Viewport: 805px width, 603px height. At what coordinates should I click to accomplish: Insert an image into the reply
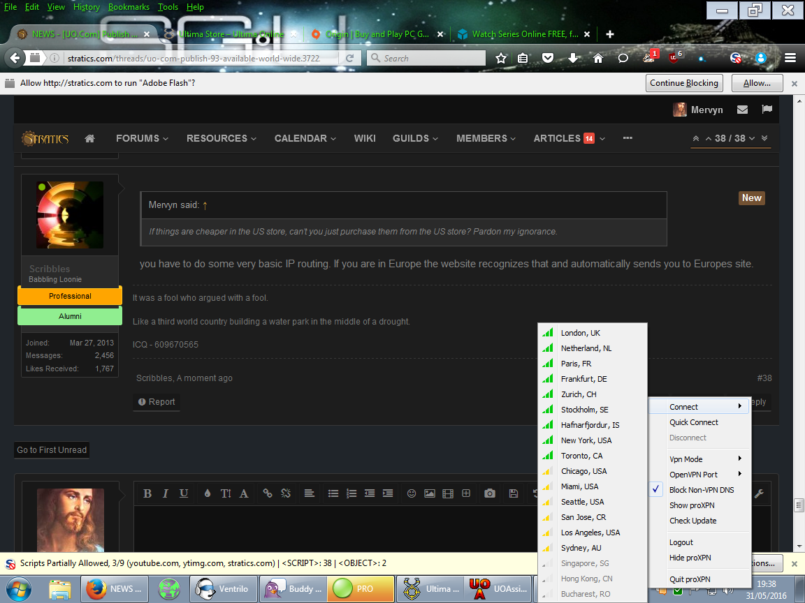click(430, 493)
